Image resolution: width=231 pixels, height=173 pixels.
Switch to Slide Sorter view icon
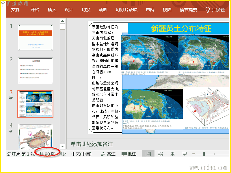pyautogui.click(x=160, y=154)
